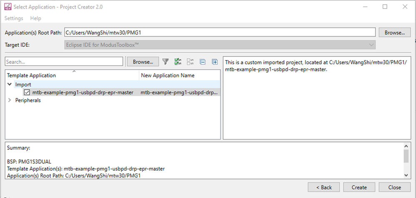This screenshot has height=198, width=416.
Task: Expand all tree nodes with plus icon
Action: pos(214,61)
